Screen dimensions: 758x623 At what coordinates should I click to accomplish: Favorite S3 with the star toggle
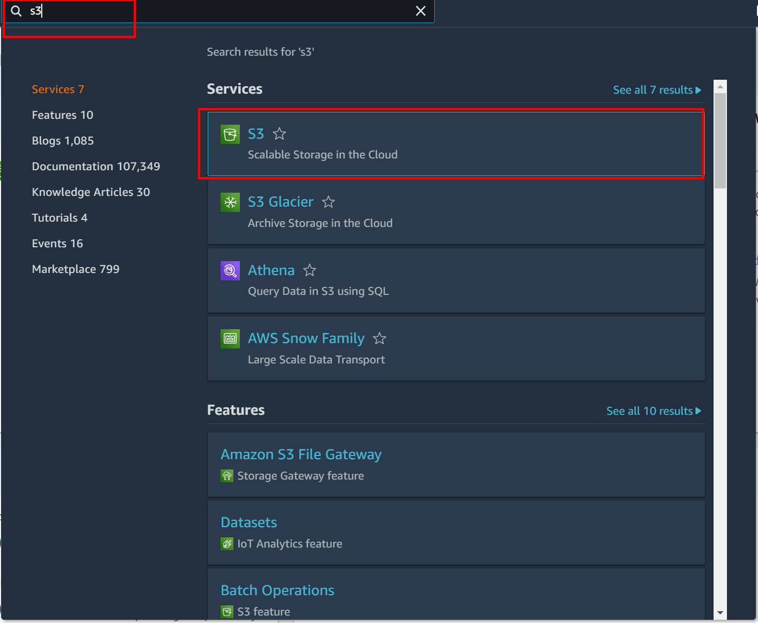[279, 134]
